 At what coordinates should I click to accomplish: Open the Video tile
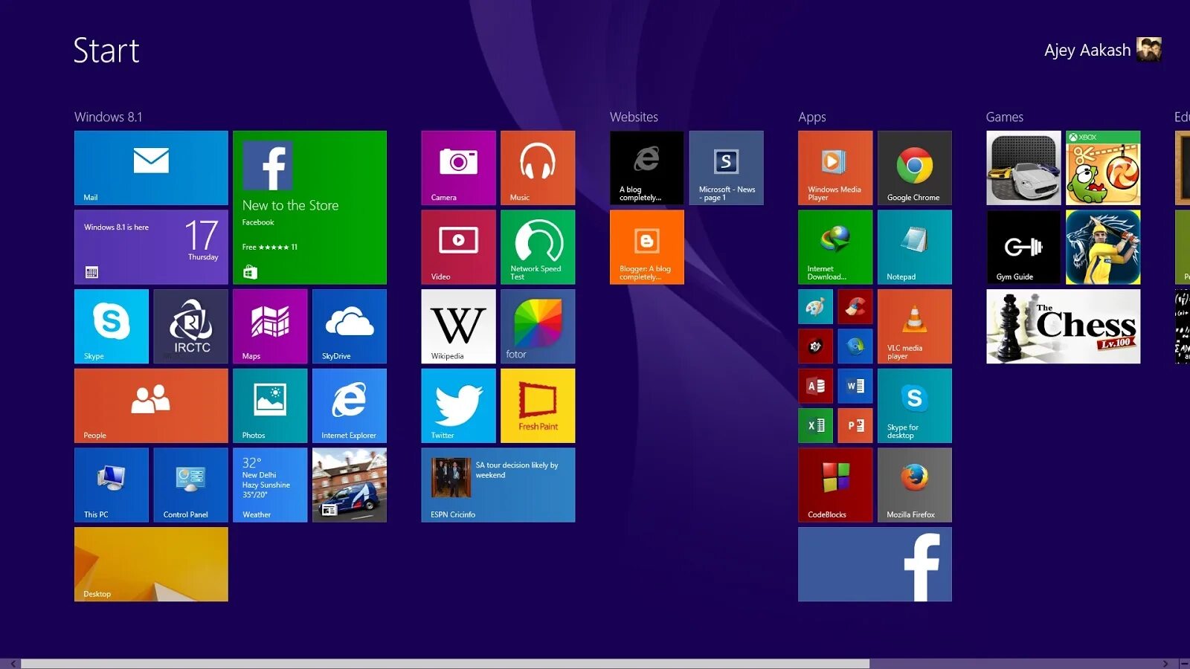coord(458,247)
